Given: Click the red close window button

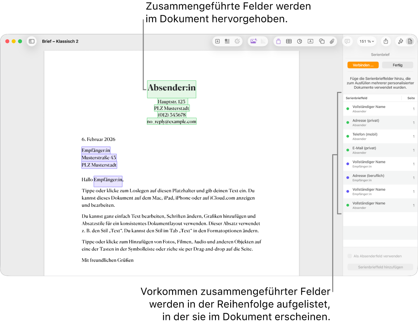Looking at the screenshot, I should pos(7,41).
